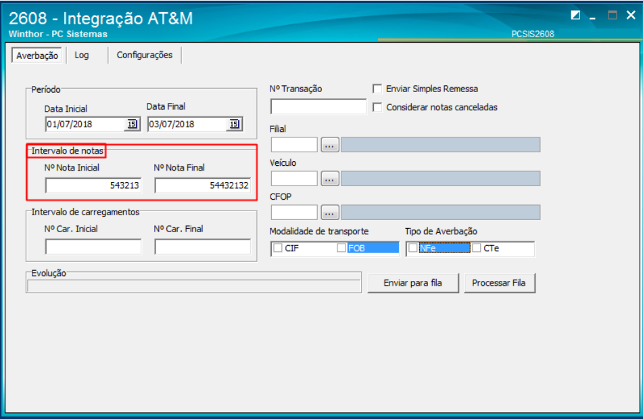Check the CTe averbação type
Viewport: 643px width, 419px height.
[477, 248]
